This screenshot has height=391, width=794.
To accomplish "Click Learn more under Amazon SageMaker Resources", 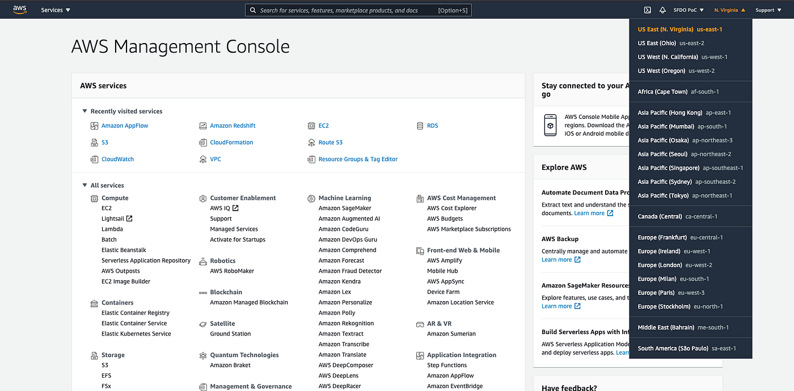I will (x=561, y=306).
